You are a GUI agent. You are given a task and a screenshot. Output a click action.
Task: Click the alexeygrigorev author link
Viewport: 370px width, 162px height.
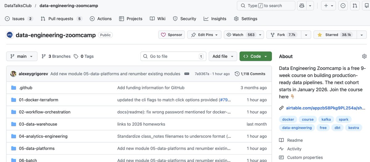tap(33, 74)
